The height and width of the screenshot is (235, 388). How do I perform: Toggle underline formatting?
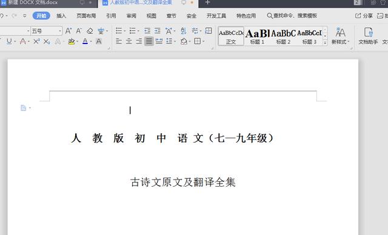[x=9, y=41]
